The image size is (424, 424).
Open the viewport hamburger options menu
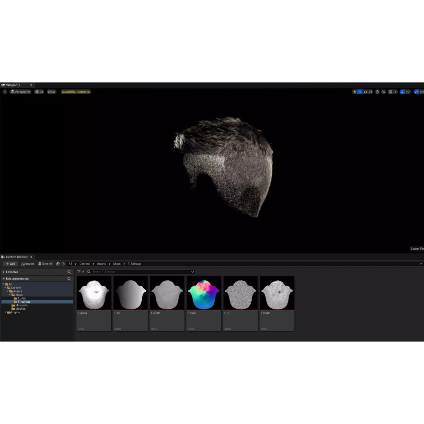click(5, 92)
